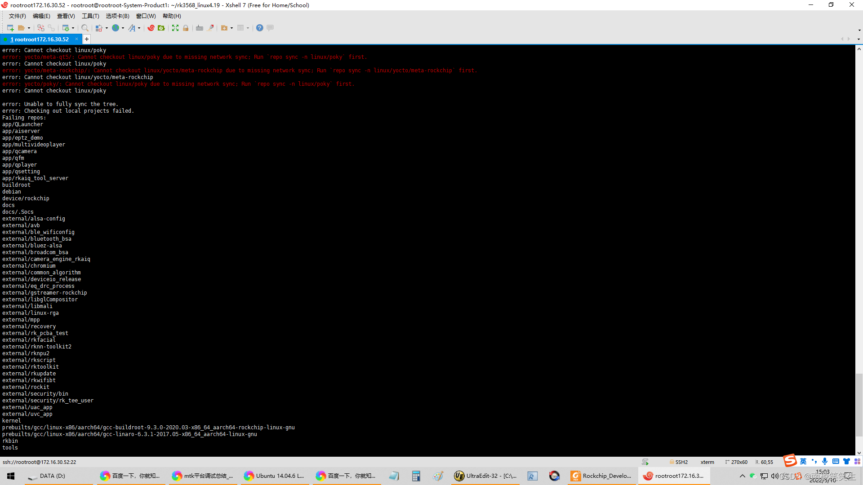Open the on-screen keyboard icon
Screen dimensions: 863x485
point(199,27)
